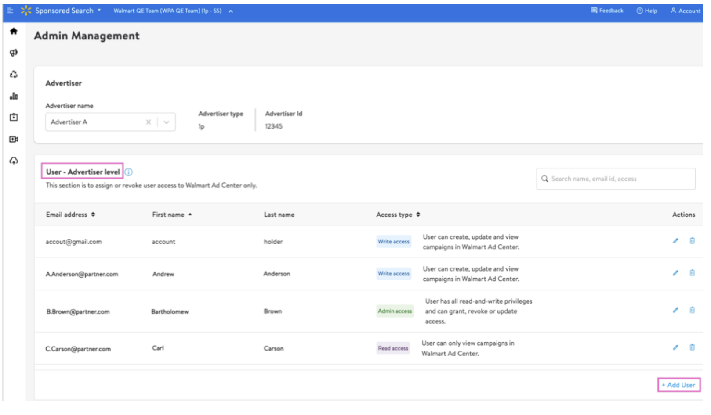Image resolution: width=711 pixels, height=415 pixels.
Task: Open Feedback in top bar
Action: coord(607,11)
